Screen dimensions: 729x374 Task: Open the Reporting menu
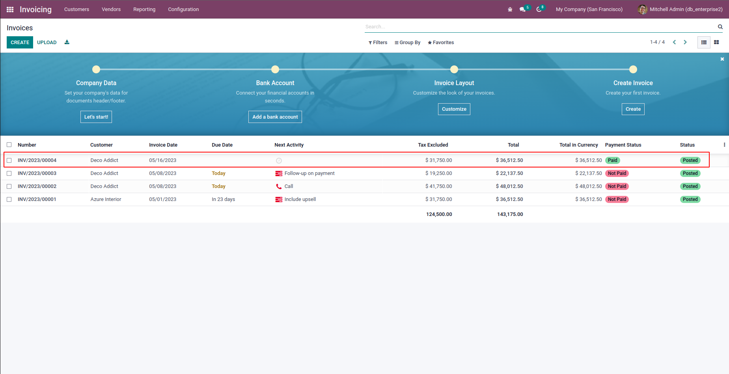coord(144,9)
